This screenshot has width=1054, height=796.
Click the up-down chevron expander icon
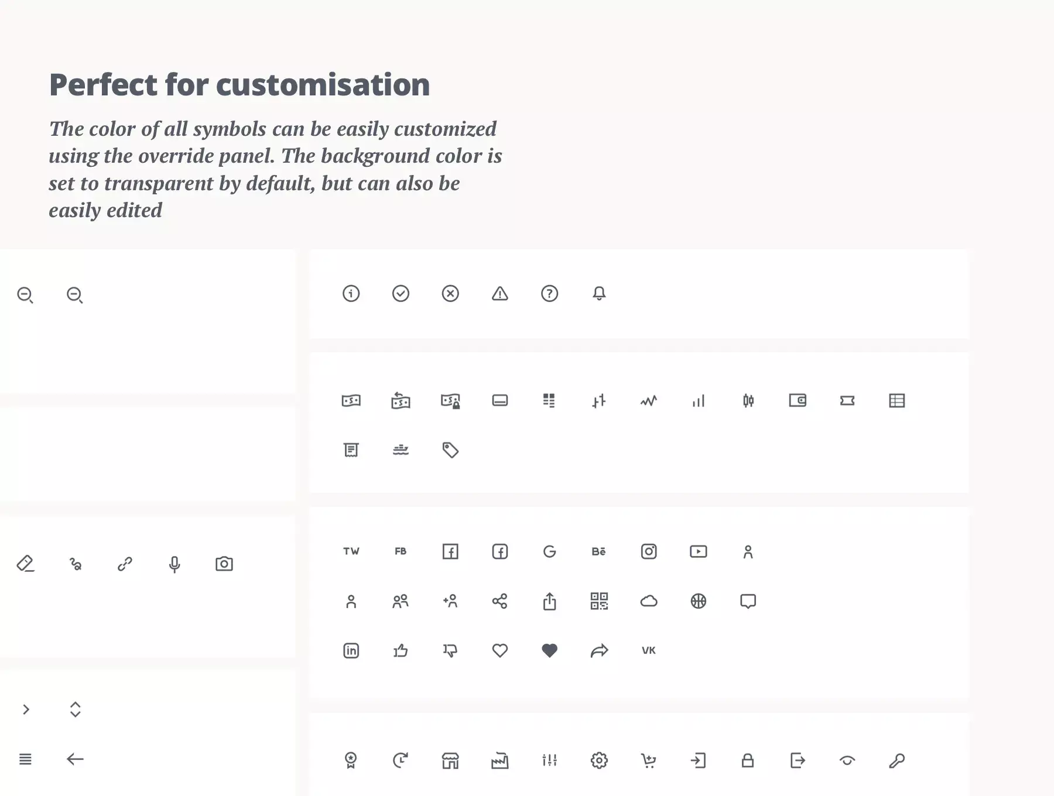click(75, 709)
